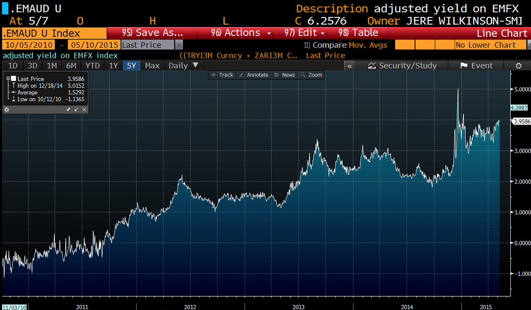The width and height of the screenshot is (531, 310).
Task: Click the double-chevron collapse panel button
Action: click(350, 66)
